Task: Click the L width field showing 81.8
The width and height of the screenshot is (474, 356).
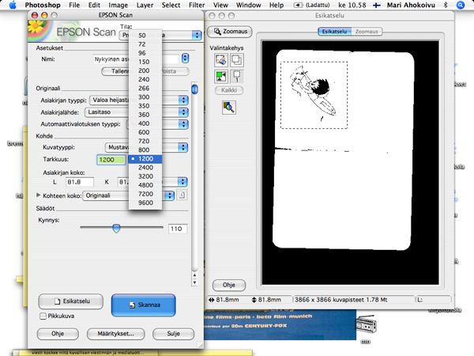Action: pos(80,182)
